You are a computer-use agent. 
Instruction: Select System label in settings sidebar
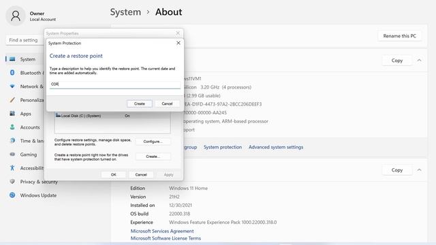coord(27,59)
